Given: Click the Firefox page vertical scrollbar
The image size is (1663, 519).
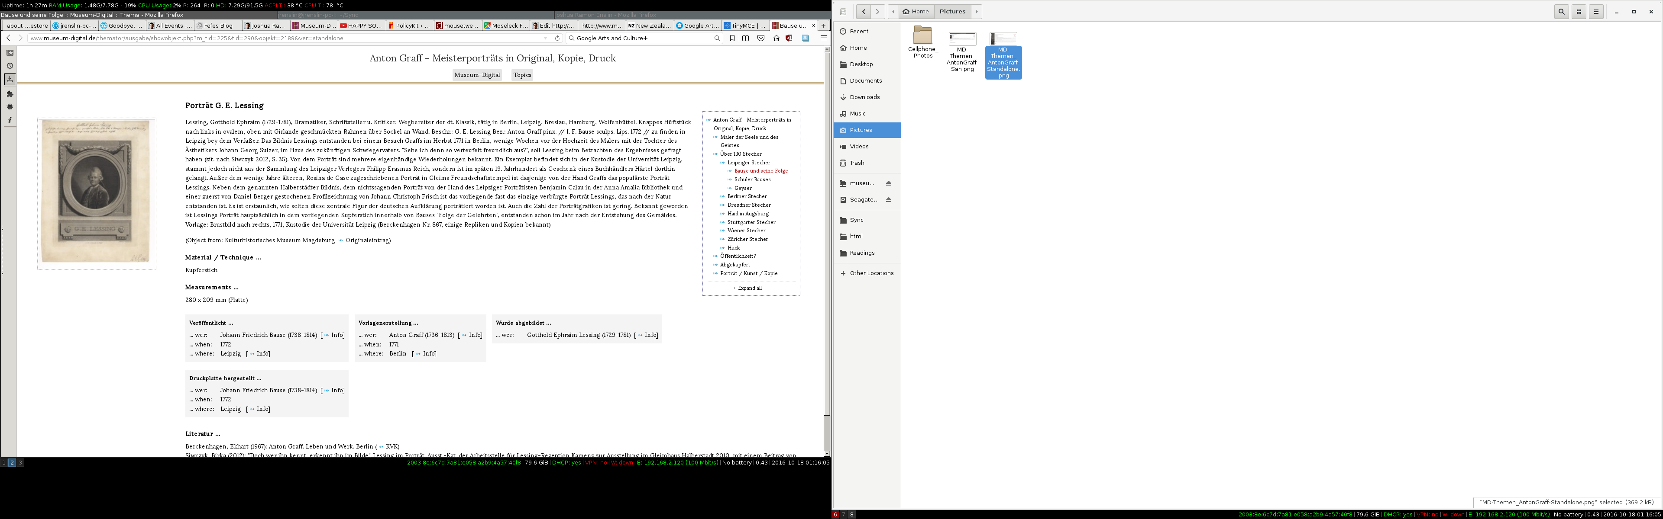Looking at the screenshot, I should tap(826, 251).
